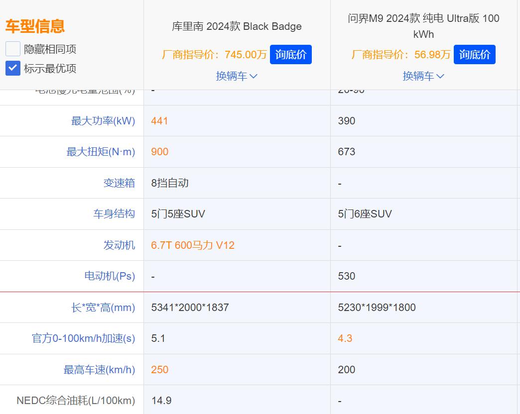Image resolution: width=520 pixels, height=414 pixels.
Task: Select the 673 torque value
Action: (347, 152)
